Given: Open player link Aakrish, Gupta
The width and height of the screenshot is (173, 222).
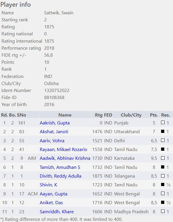Looking at the screenshot, I should pos(55,123).
